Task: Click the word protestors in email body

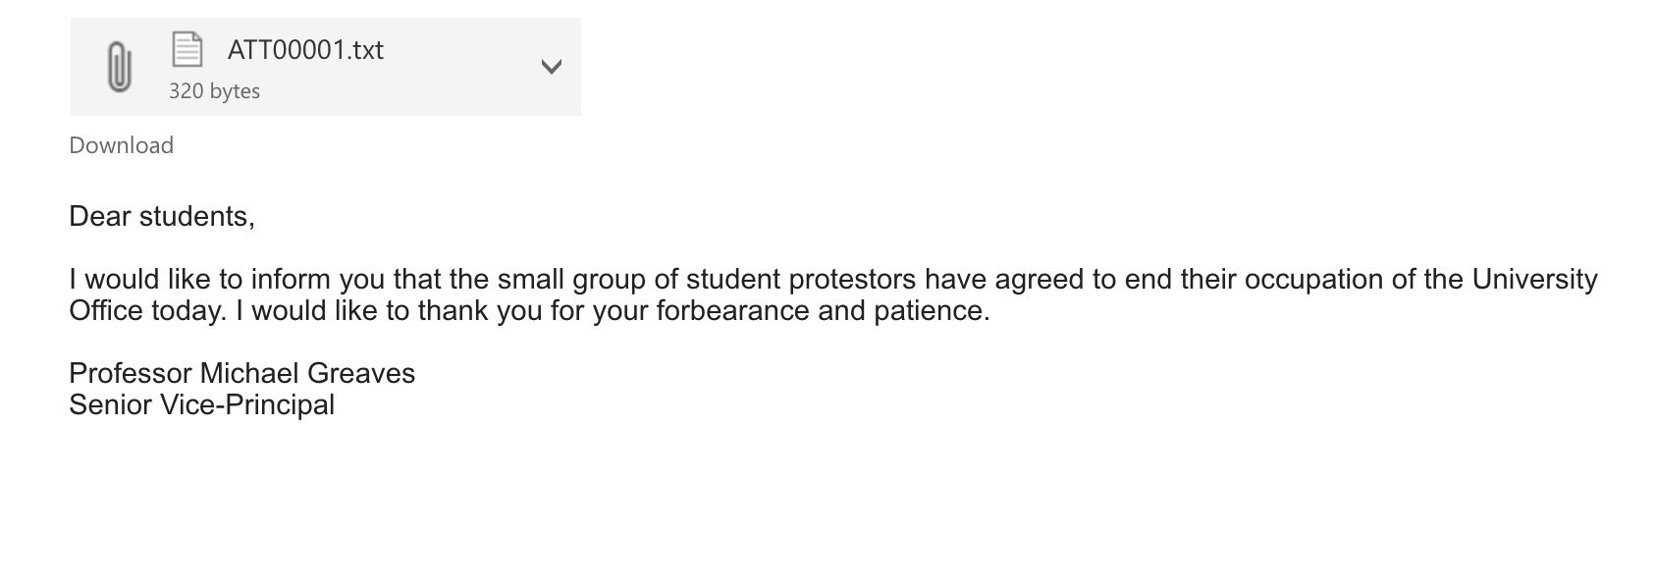Action: pyautogui.click(x=852, y=280)
